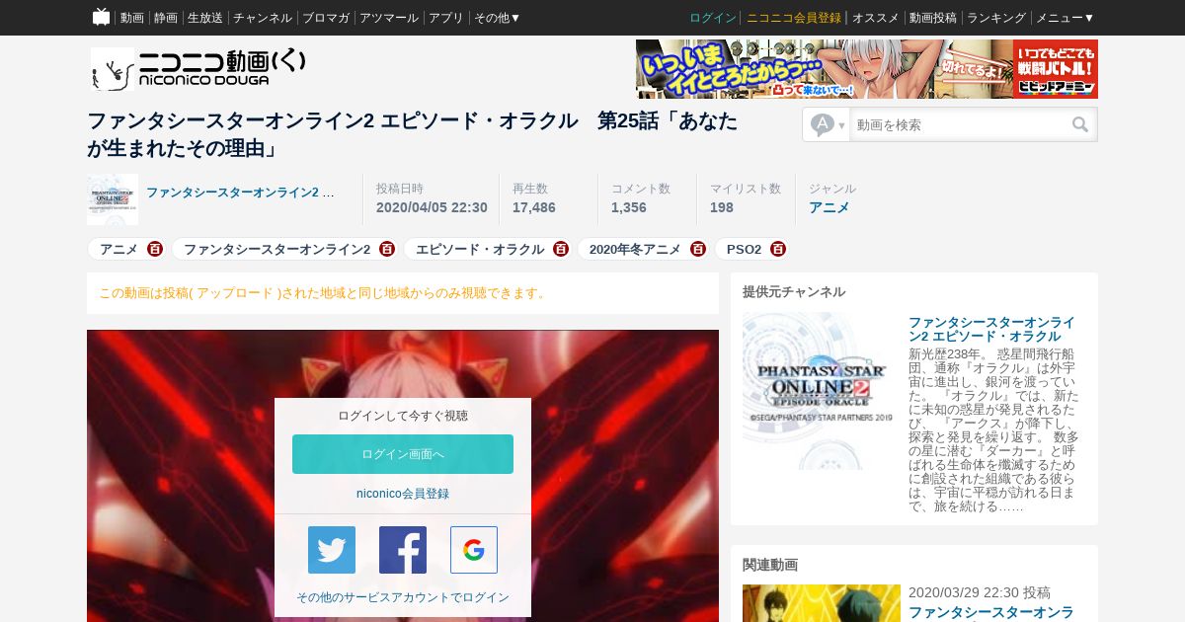Click the channel avatar beside the uploader name
This screenshot has height=622, width=1185.
[113, 199]
